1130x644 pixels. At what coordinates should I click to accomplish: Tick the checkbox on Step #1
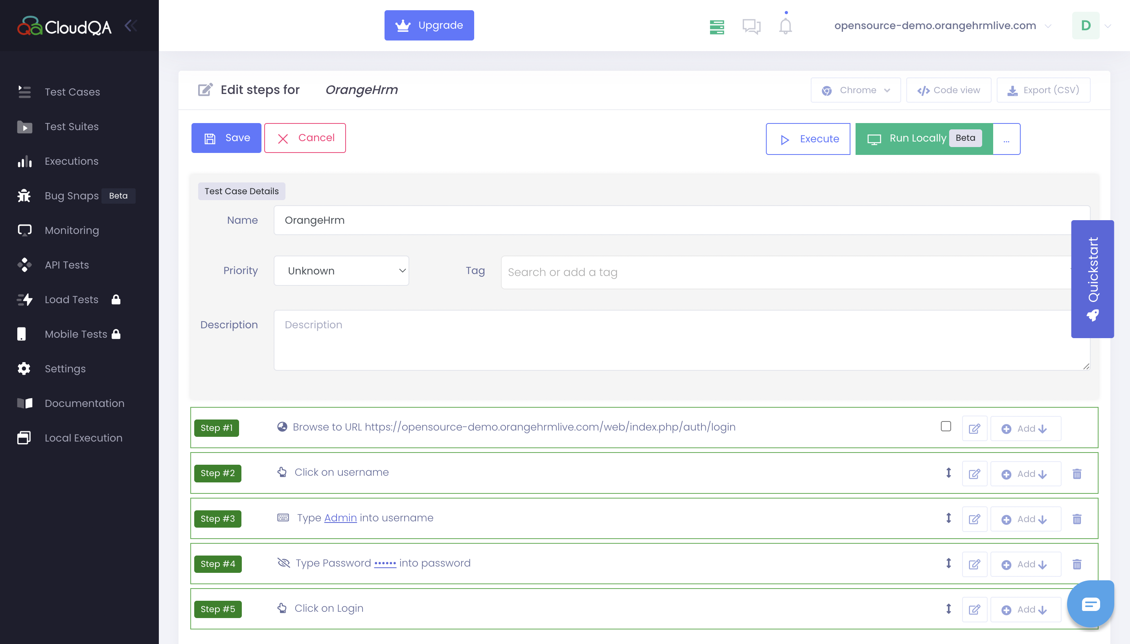[946, 426]
